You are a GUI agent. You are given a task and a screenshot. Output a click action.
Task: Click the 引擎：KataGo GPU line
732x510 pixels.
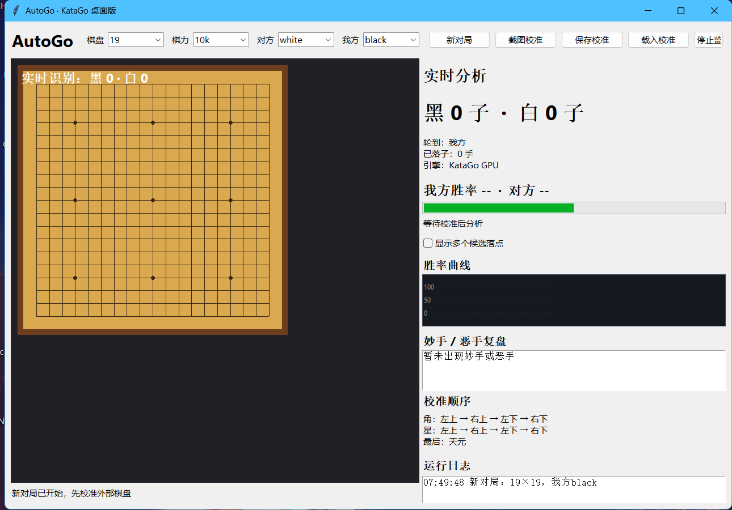coord(461,165)
